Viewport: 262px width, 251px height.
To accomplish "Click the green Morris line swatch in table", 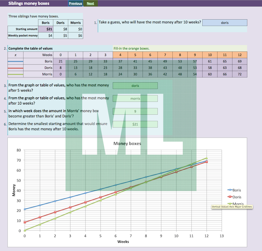I will click(x=15, y=74).
